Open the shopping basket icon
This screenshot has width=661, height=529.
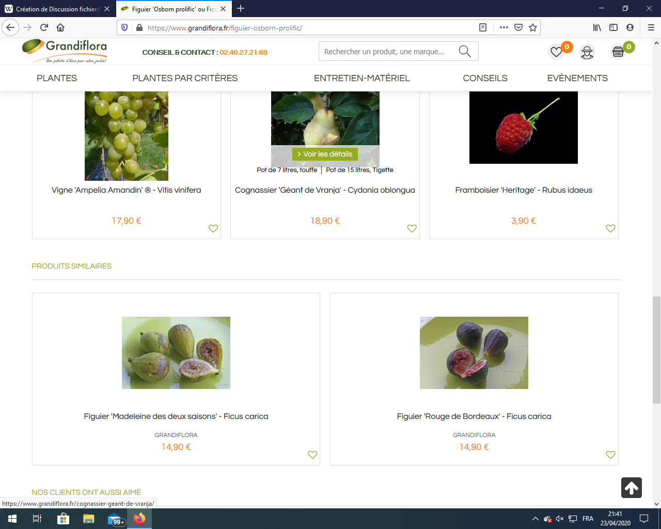pyautogui.click(x=618, y=52)
